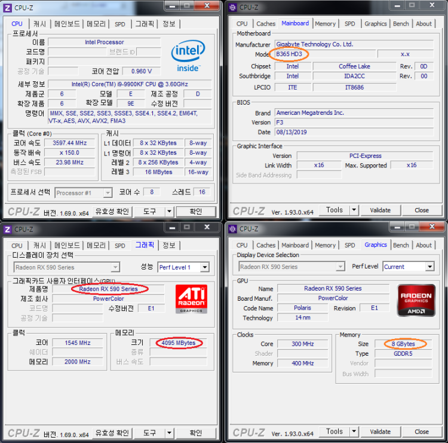Click the 'Intel Processor' name field
This screenshot has height=443, width=448.
(x=105, y=42)
